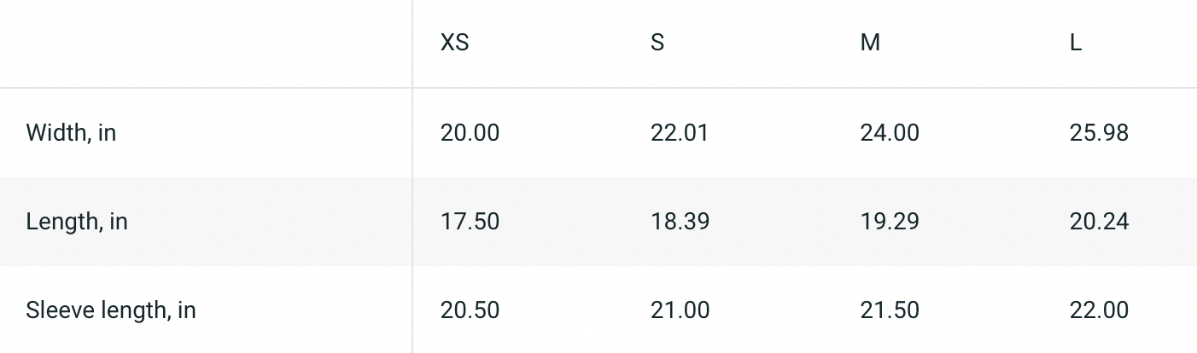Click the S size column header
1197x353 pixels.
(657, 43)
